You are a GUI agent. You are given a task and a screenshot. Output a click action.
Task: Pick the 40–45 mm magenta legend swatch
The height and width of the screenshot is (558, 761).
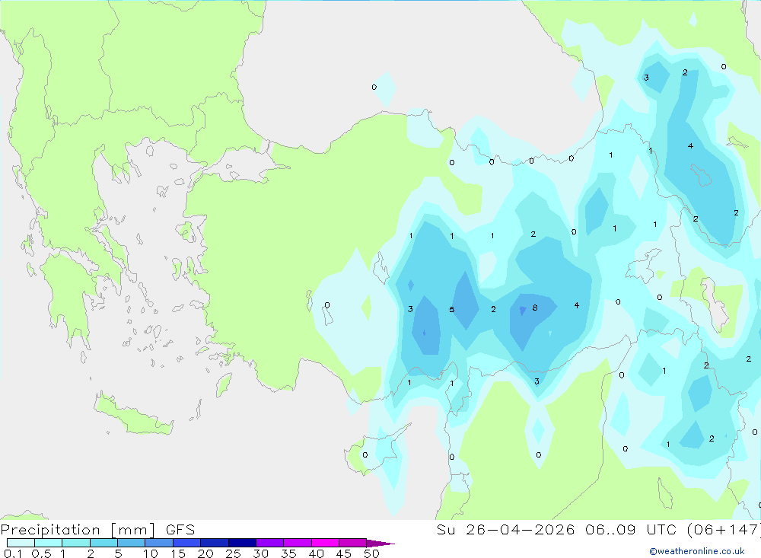[x=325, y=543]
